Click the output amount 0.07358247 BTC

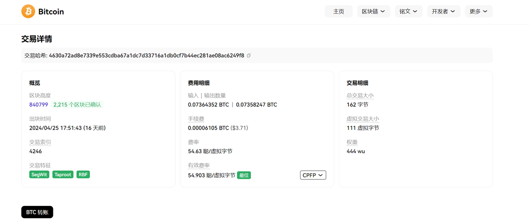[x=256, y=104]
